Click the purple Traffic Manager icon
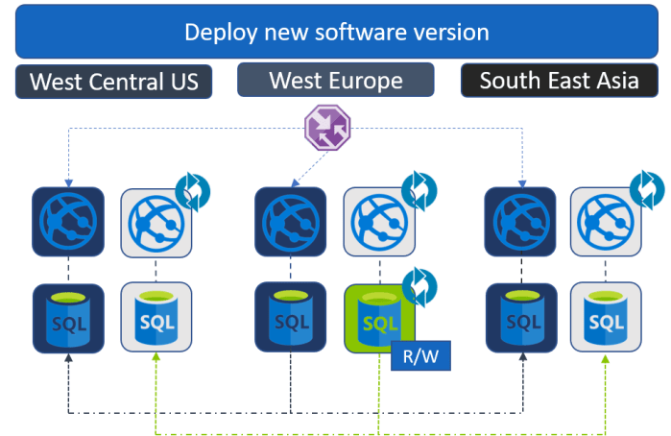The image size is (671, 436). (x=327, y=128)
